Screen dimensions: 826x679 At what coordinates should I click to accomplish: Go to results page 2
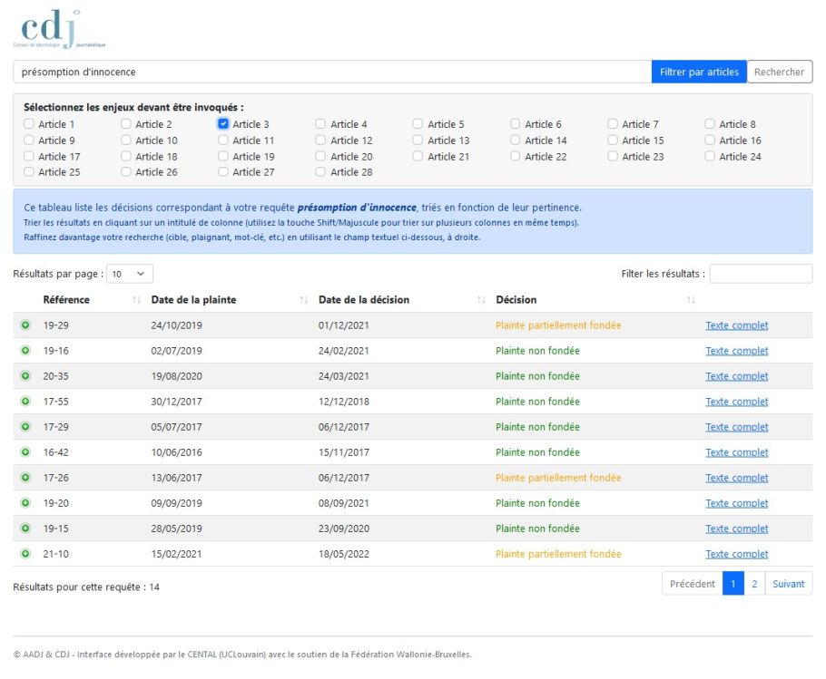coord(754,584)
